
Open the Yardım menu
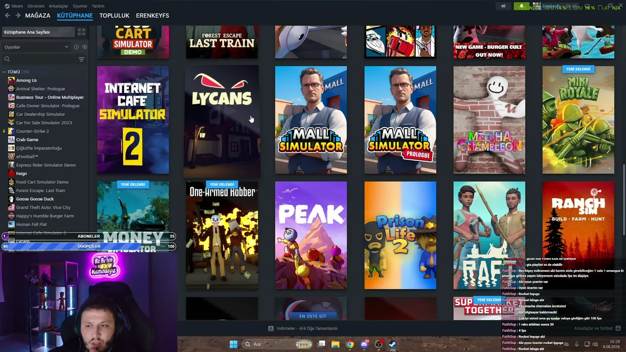tap(98, 6)
